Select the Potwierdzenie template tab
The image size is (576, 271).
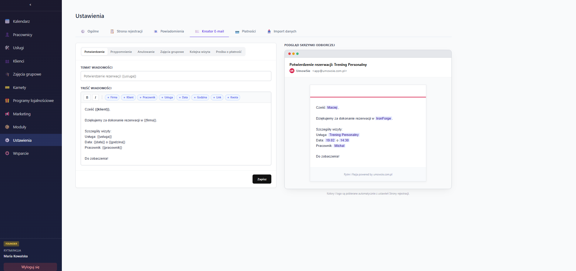[x=95, y=52]
